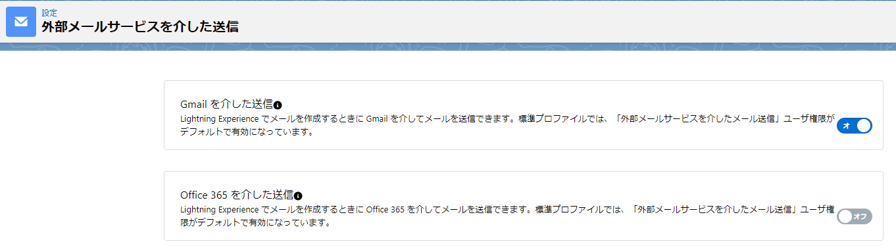Go to 設定 breadcrumb link
The height and width of the screenshot is (246, 896).
pos(49,12)
